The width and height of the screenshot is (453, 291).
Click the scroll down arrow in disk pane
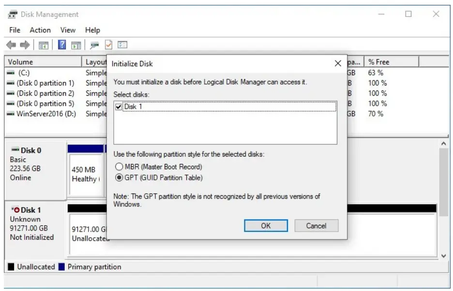point(443,256)
